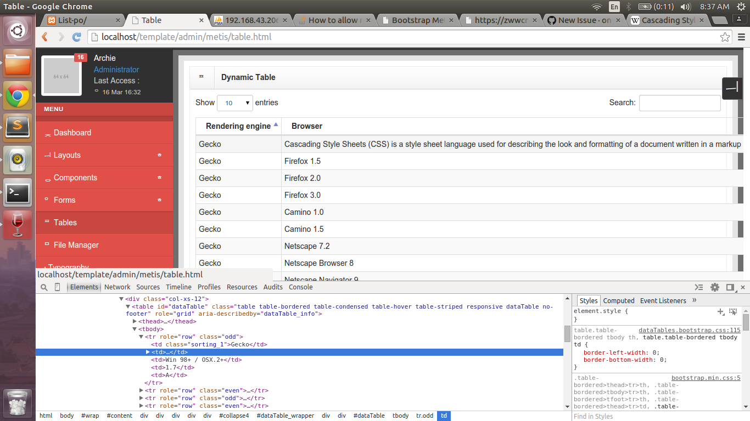
Task: Click the 64 x 64 avatar thumbnail
Action: click(61, 76)
